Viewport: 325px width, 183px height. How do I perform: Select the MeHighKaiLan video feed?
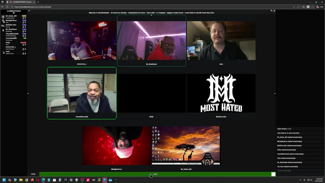117,146
